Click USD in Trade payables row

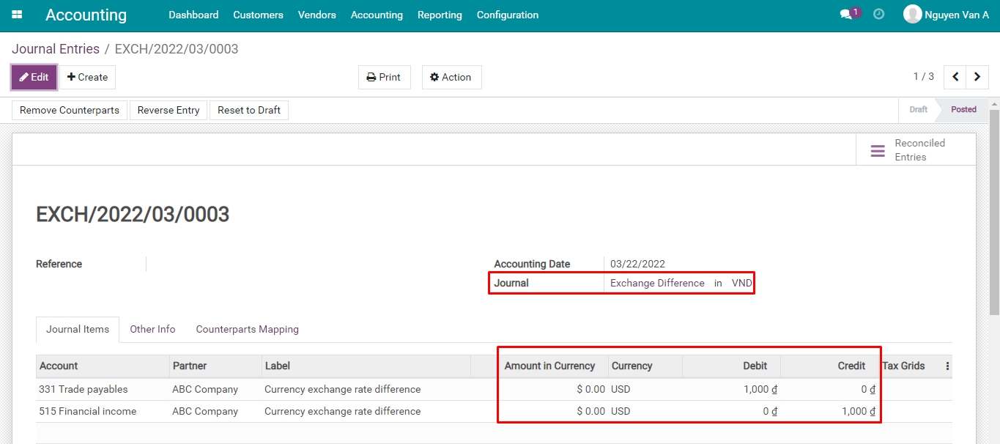pyautogui.click(x=621, y=389)
